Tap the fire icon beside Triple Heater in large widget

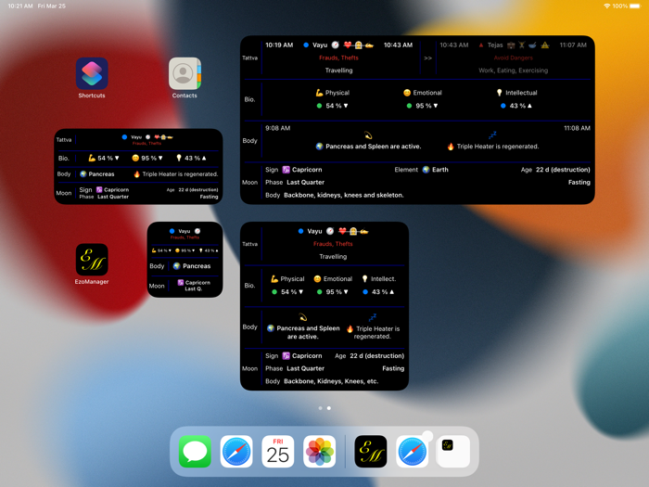[451, 147]
